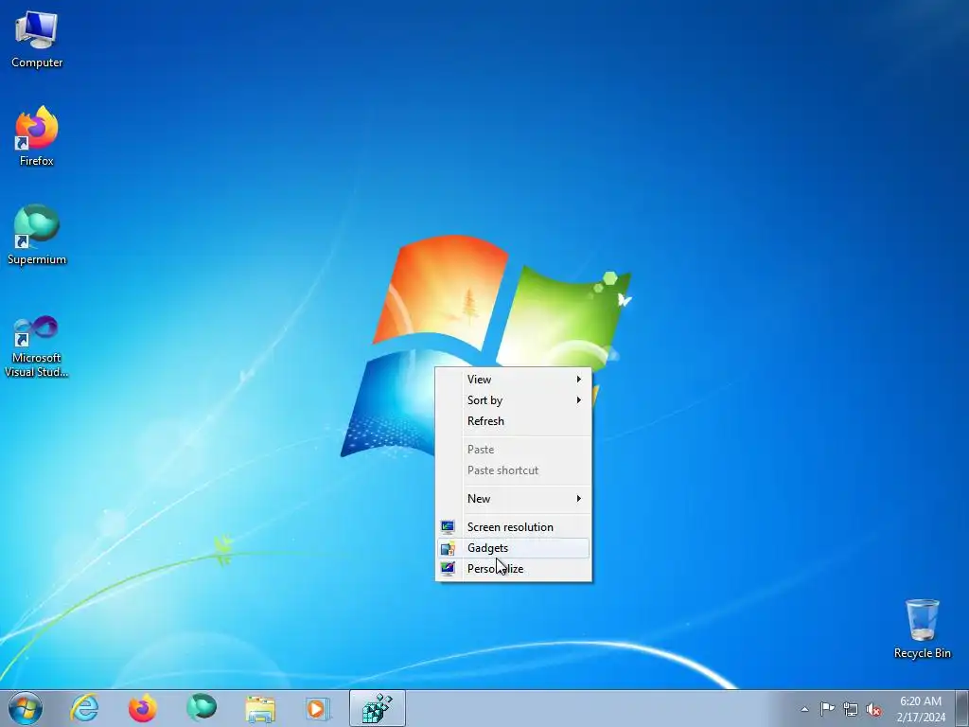
Task: Open Windows Explorer from taskbar
Action: click(260, 708)
